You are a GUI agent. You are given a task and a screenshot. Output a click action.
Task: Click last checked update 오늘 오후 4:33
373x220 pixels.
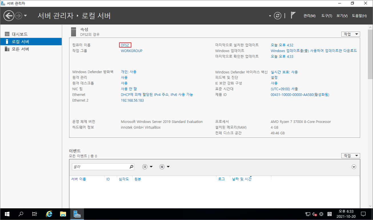tap(282, 56)
